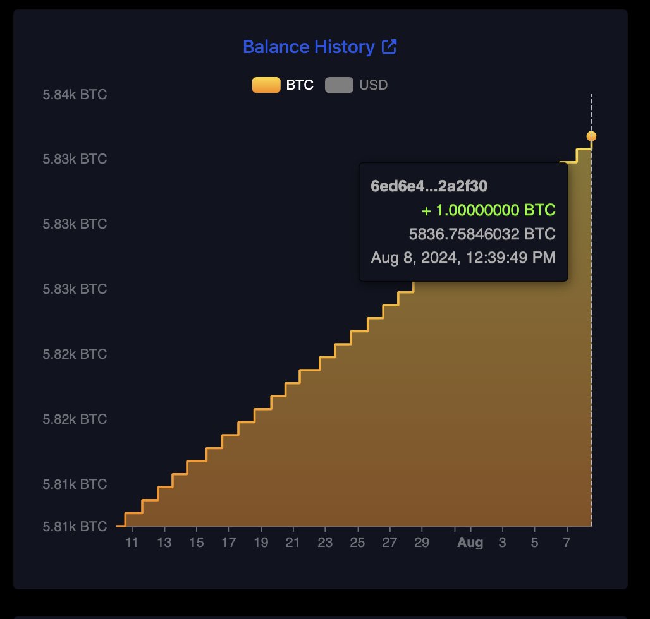The height and width of the screenshot is (619, 650).
Task: Click the Aug 8, 2024, 12:39:49 PM timestamp
Action: coord(463,258)
